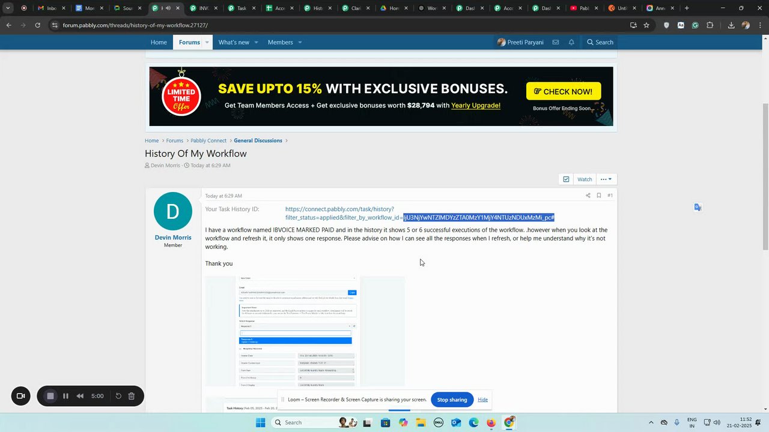Click General Discussions in the breadcrumb
The height and width of the screenshot is (432, 769).
[258, 140]
